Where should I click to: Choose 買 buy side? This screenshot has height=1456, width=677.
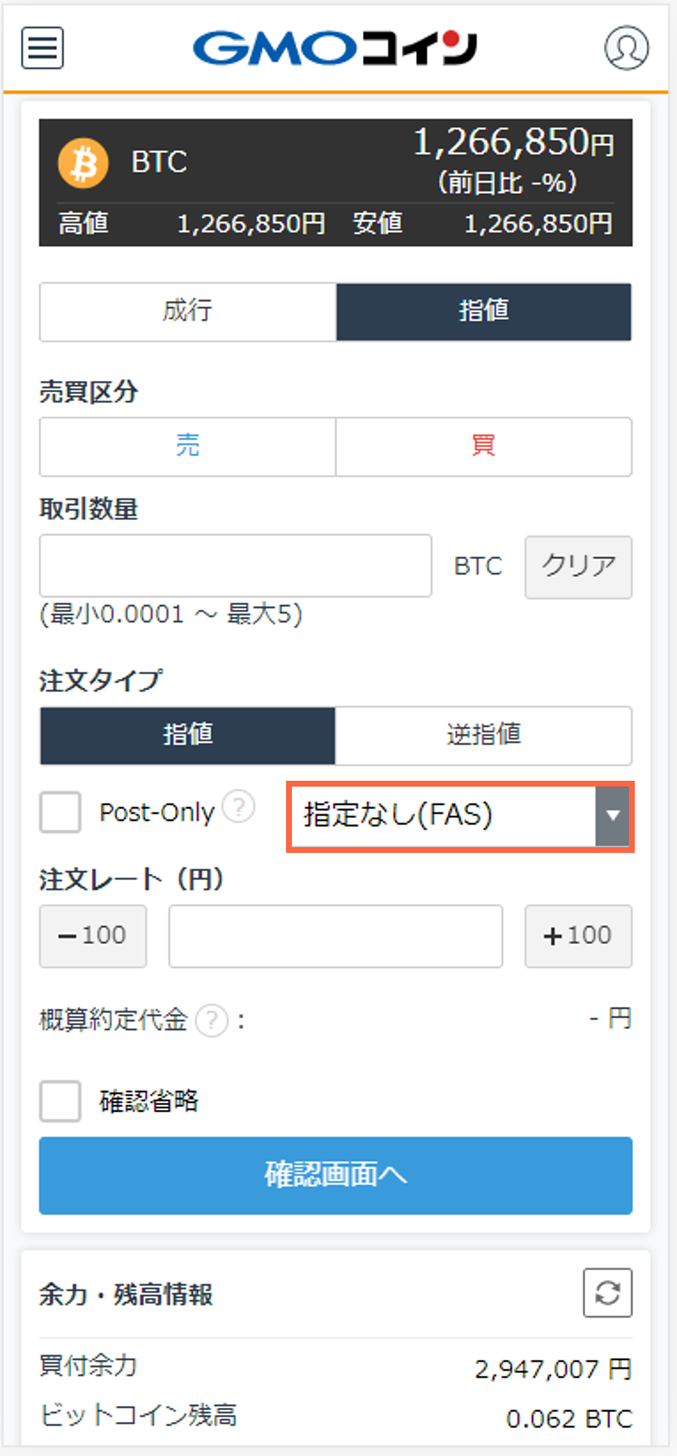[483, 446]
